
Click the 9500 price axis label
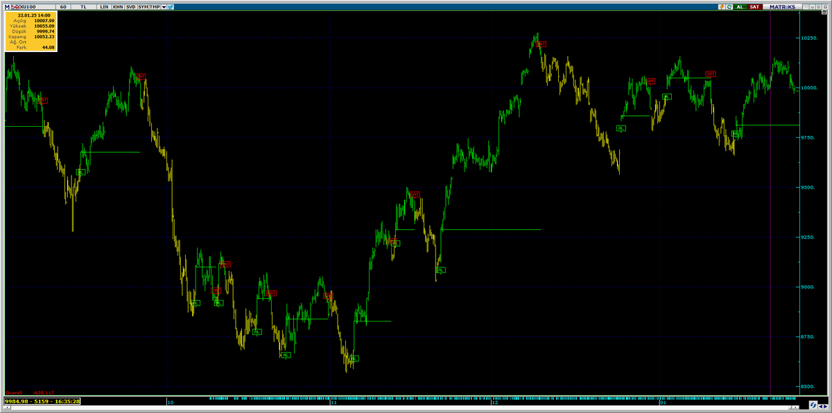pos(808,187)
